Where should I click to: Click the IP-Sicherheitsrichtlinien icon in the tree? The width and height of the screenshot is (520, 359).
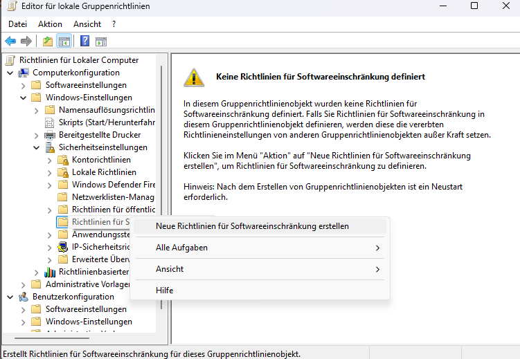pyautogui.click(x=63, y=247)
